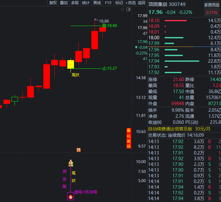Click the diamond marker icon above the chart
This screenshot has width=221, height=202.
pyautogui.click(x=123, y=9)
